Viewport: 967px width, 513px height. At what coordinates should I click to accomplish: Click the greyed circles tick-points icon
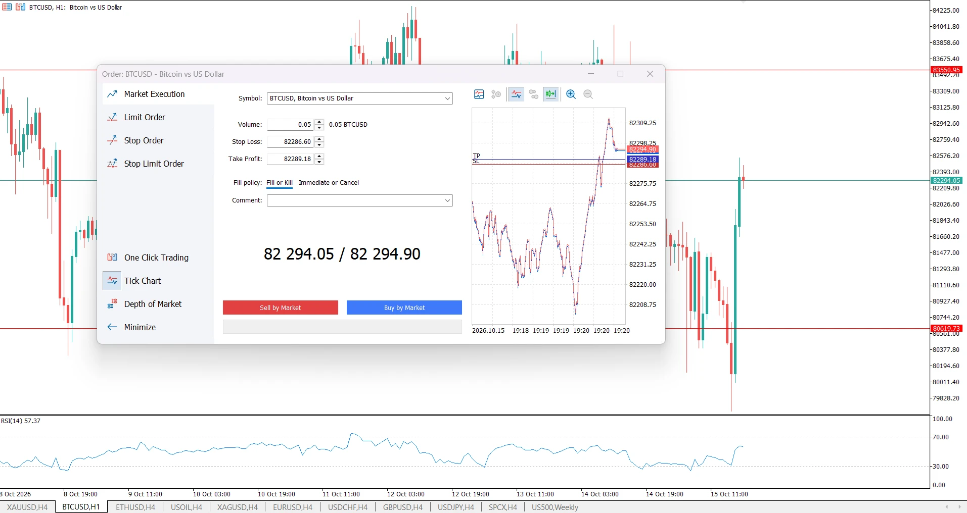click(x=534, y=94)
